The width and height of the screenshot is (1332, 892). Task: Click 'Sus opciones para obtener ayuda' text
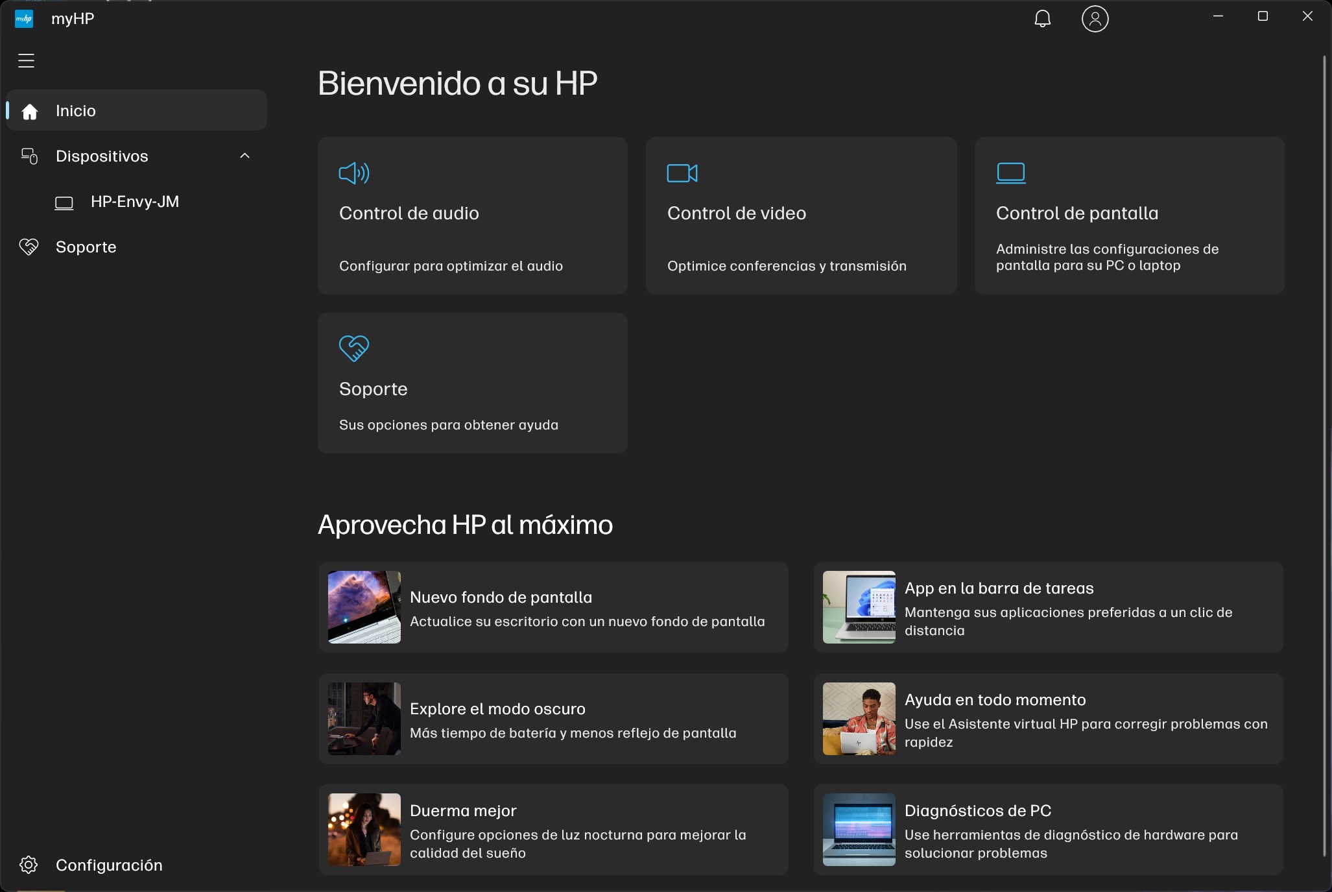pos(449,425)
